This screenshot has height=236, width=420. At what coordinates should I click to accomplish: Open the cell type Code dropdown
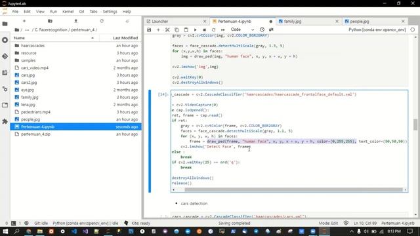(x=242, y=29)
